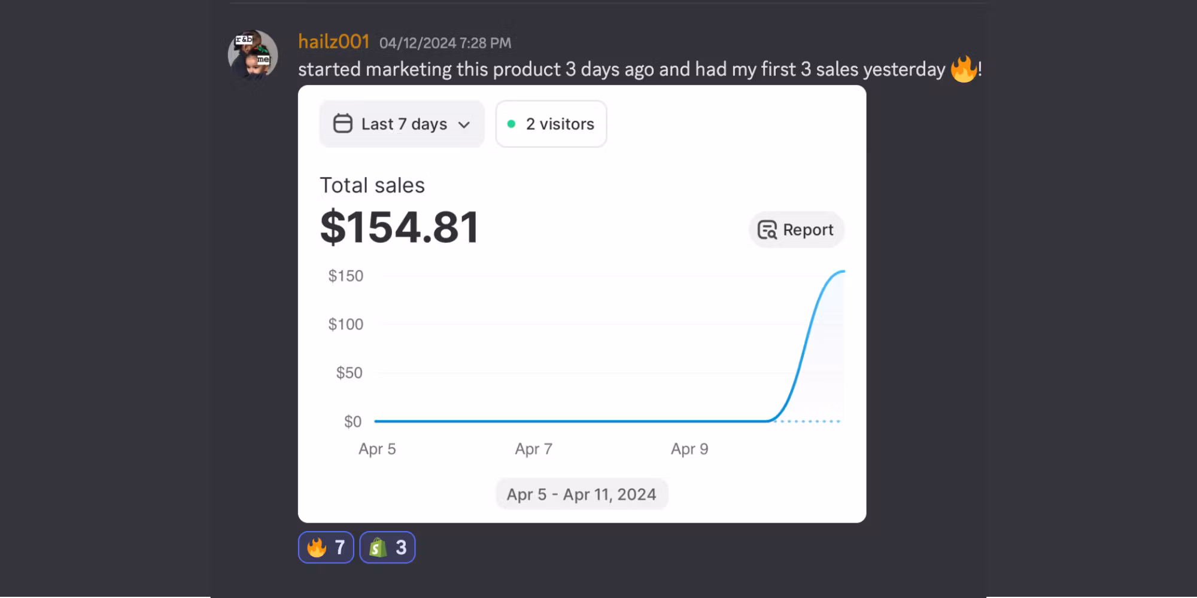
Task: Click the peak of the sales chart line
Action: (x=842, y=271)
